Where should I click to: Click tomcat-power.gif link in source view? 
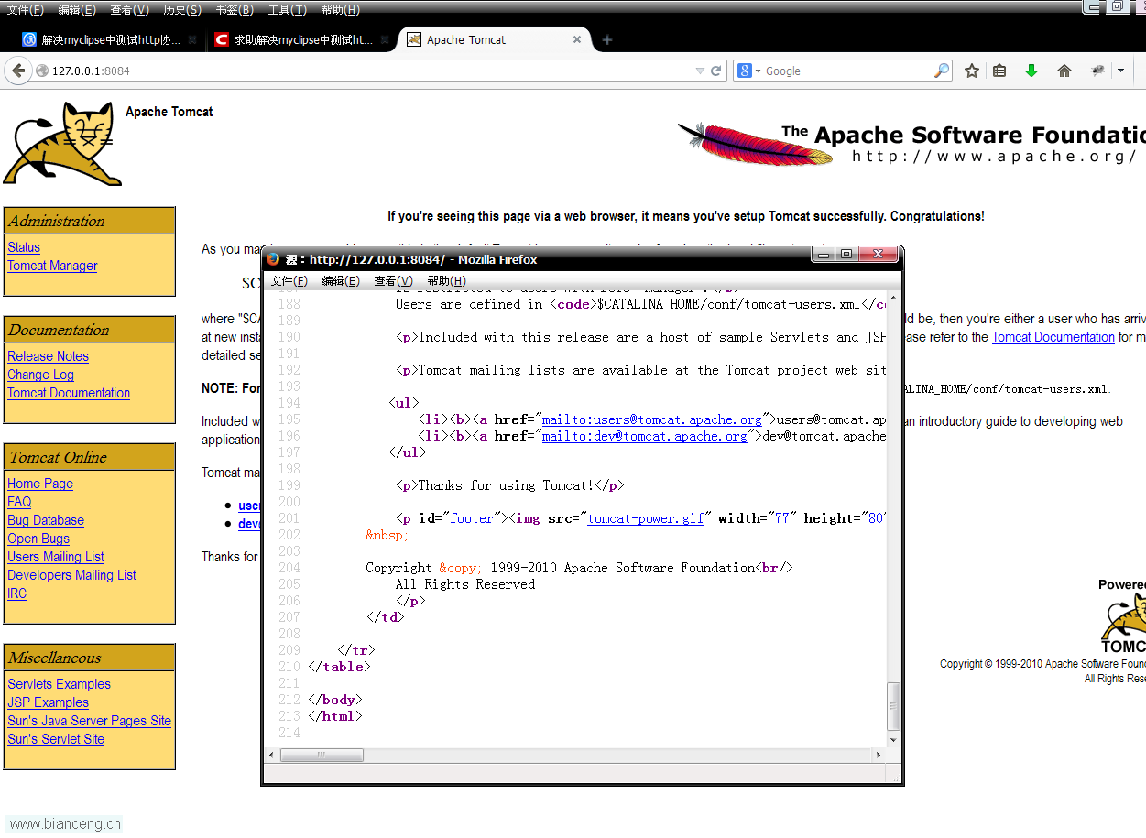[x=646, y=518]
